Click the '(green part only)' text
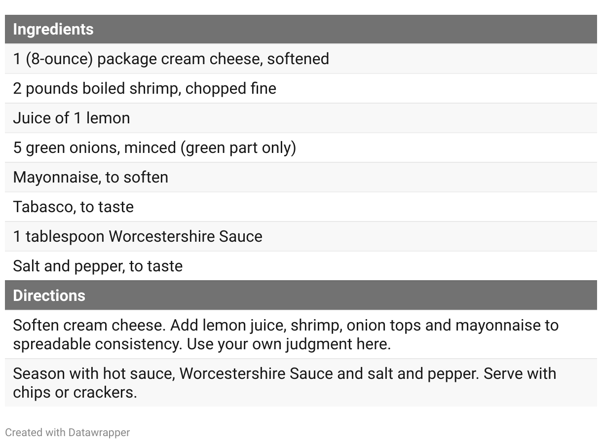Image resolution: width=602 pixels, height=444 pixels. tap(238, 148)
